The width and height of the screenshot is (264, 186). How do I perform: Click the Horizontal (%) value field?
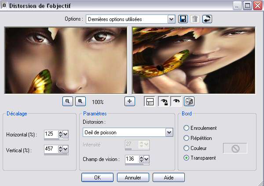coord(51,134)
